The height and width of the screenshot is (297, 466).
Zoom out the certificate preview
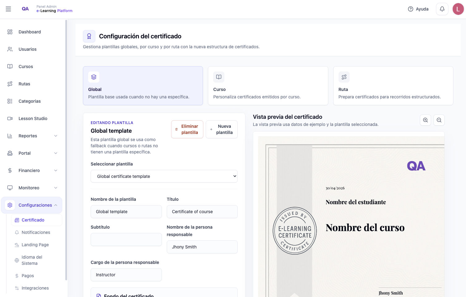(439, 120)
